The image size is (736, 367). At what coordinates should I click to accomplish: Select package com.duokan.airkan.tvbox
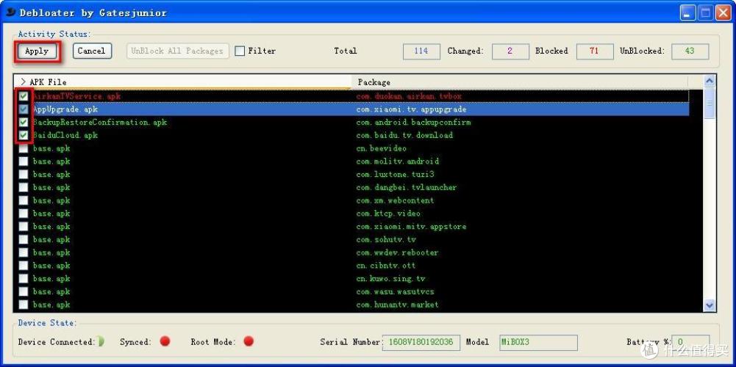(x=409, y=96)
